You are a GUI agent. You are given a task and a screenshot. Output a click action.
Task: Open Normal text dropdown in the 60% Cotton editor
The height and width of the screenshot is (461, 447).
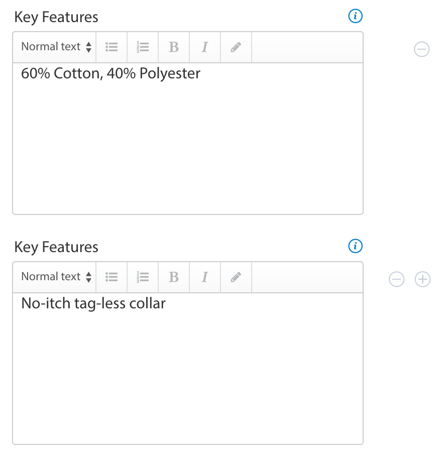56,47
